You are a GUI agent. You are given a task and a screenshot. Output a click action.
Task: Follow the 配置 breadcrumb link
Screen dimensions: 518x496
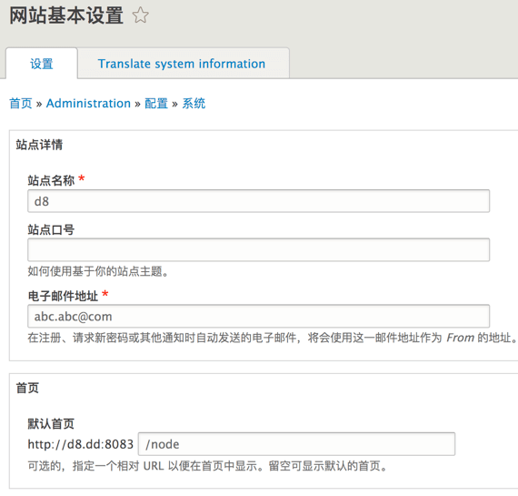click(156, 103)
